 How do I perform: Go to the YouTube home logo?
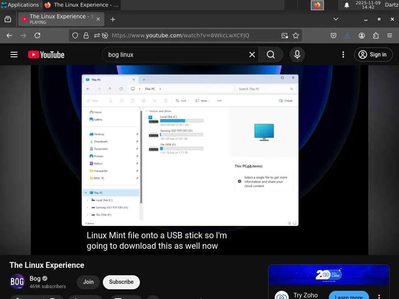click(x=46, y=55)
